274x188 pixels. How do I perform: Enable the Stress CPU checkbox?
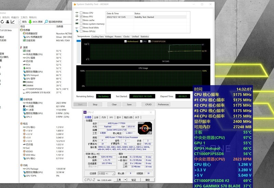81,13
